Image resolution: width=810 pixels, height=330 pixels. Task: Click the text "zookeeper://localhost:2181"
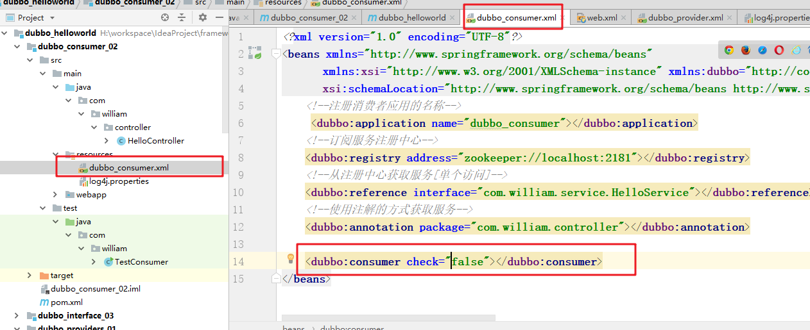click(x=549, y=158)
